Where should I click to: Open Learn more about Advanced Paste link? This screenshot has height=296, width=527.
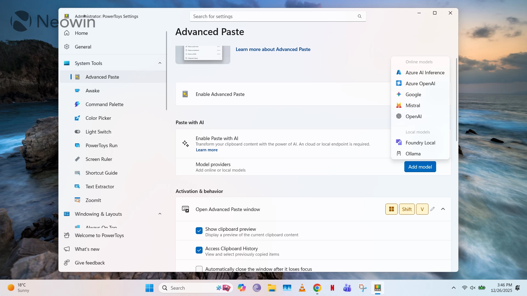pos(273,49)
